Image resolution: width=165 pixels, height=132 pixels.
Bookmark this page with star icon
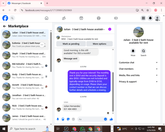(x=148, y=10)
